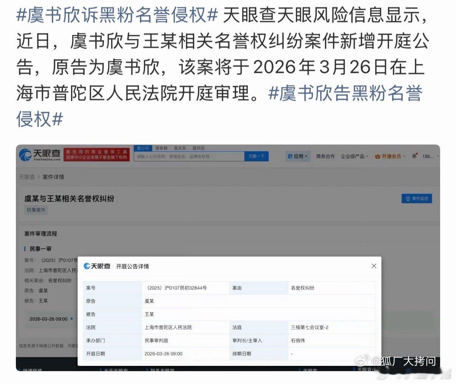Close the 开庭公告详情 popup

tap(374, 266)
